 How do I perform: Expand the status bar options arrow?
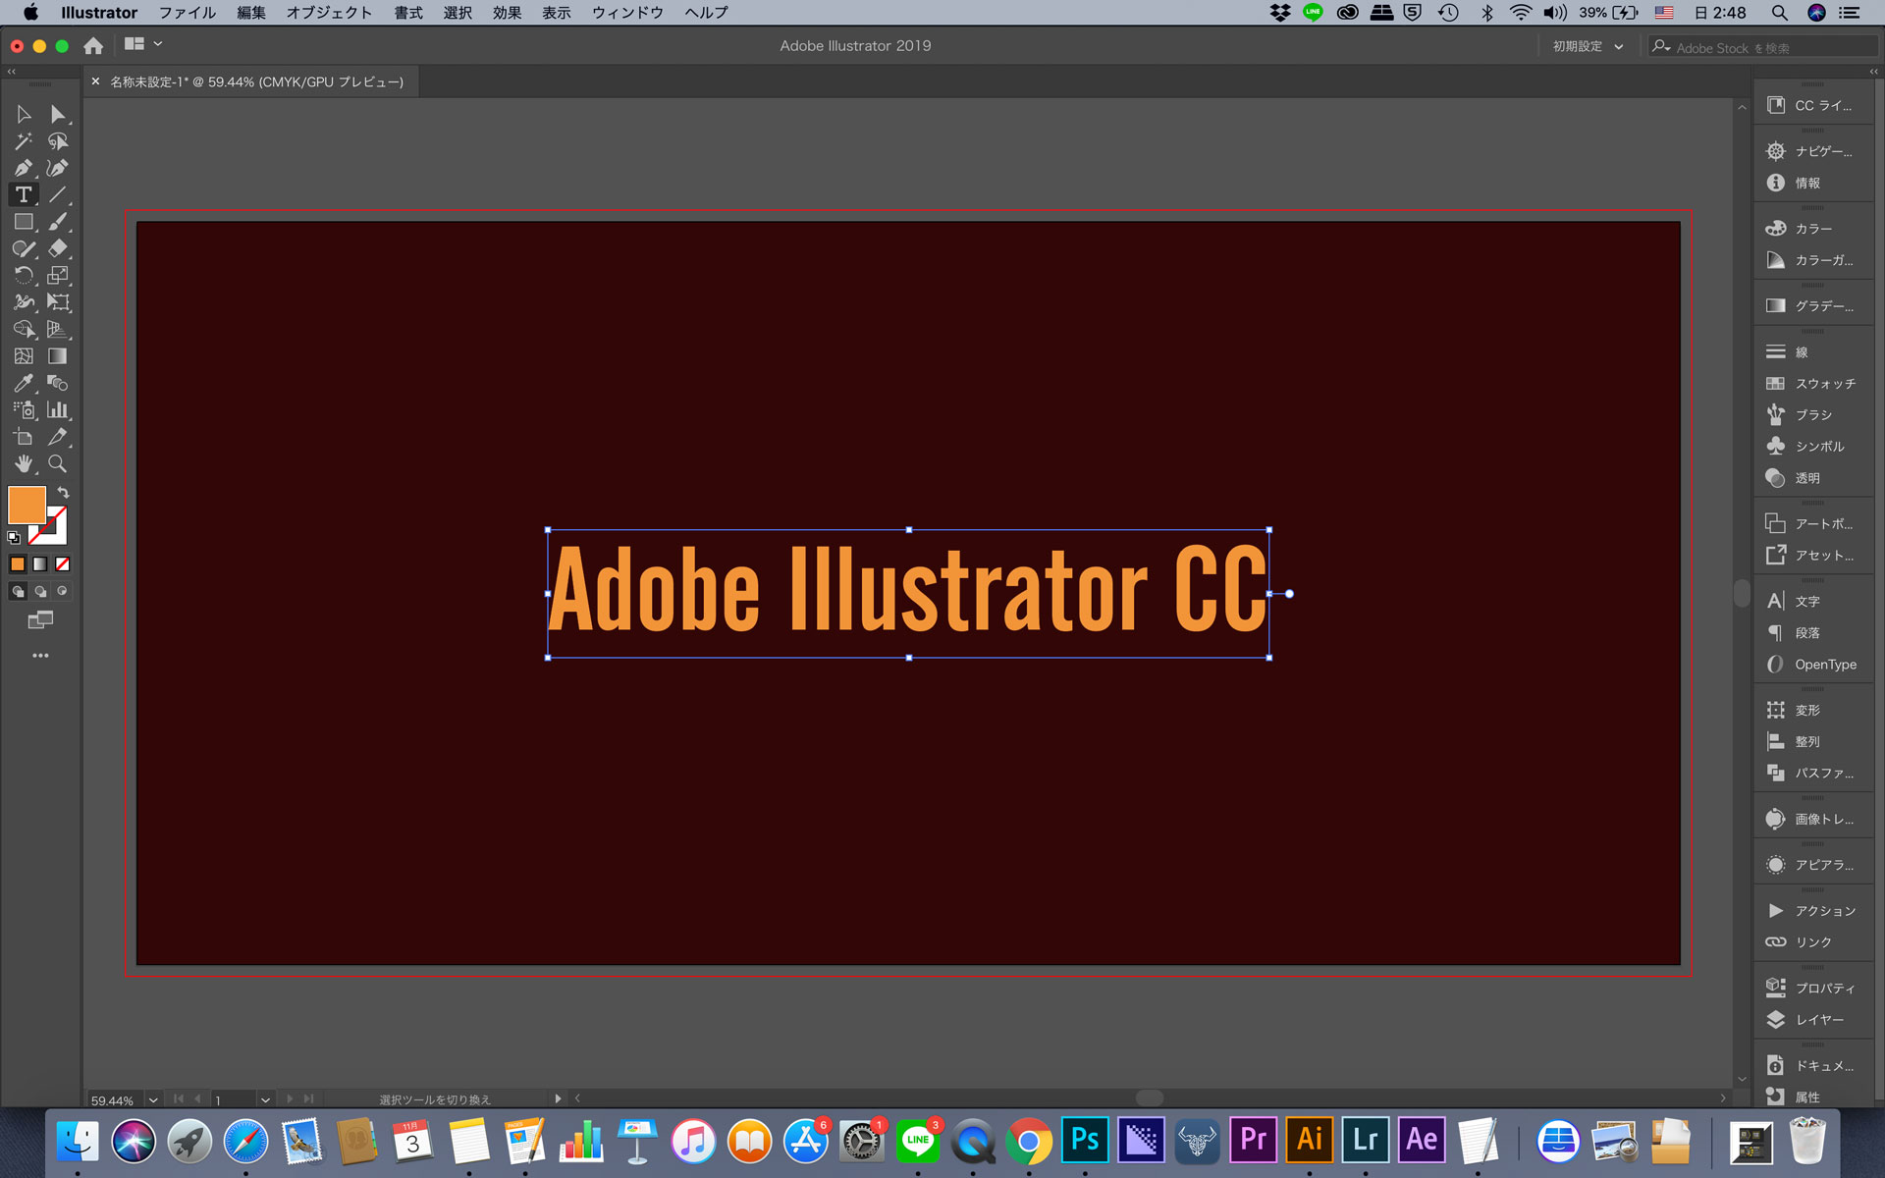pos(558,1098)
